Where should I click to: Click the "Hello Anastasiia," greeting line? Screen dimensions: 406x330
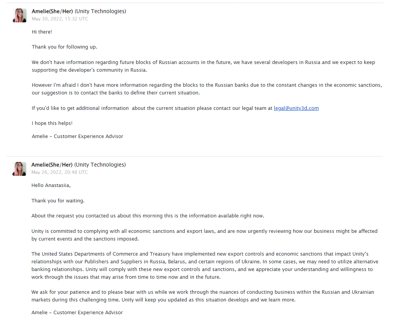tap(51, 185)
